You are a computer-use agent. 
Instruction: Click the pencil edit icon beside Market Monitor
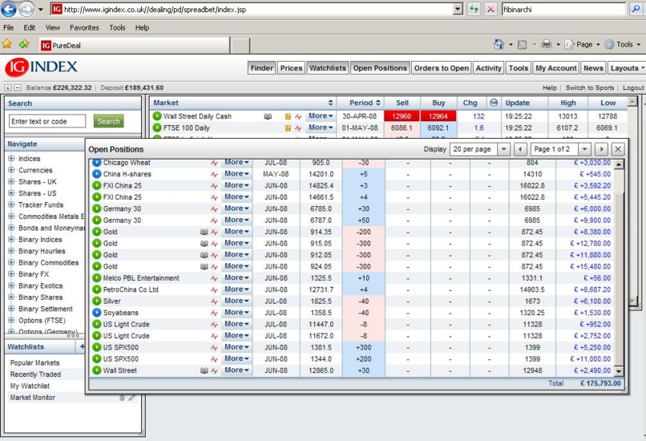131,398
